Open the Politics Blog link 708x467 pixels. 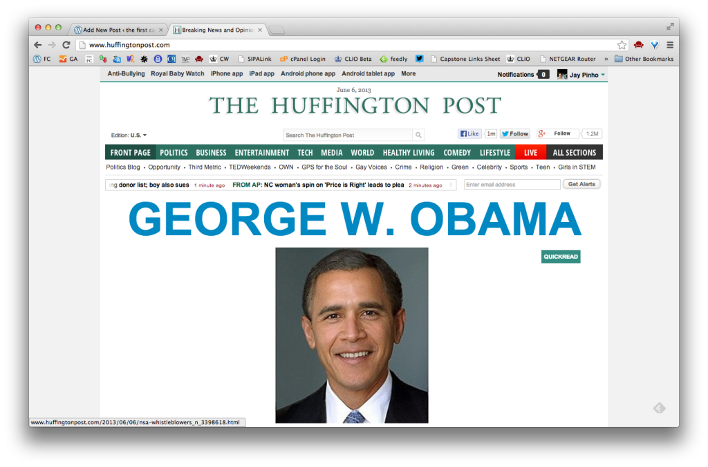tap(123, 167)
